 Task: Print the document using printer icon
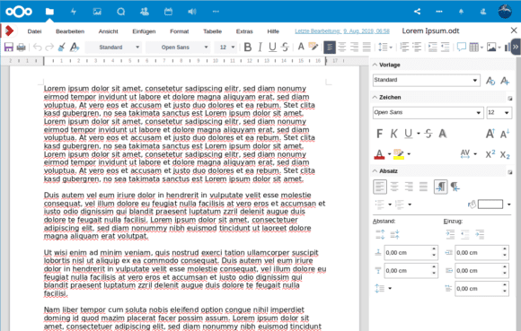[22, 48]
